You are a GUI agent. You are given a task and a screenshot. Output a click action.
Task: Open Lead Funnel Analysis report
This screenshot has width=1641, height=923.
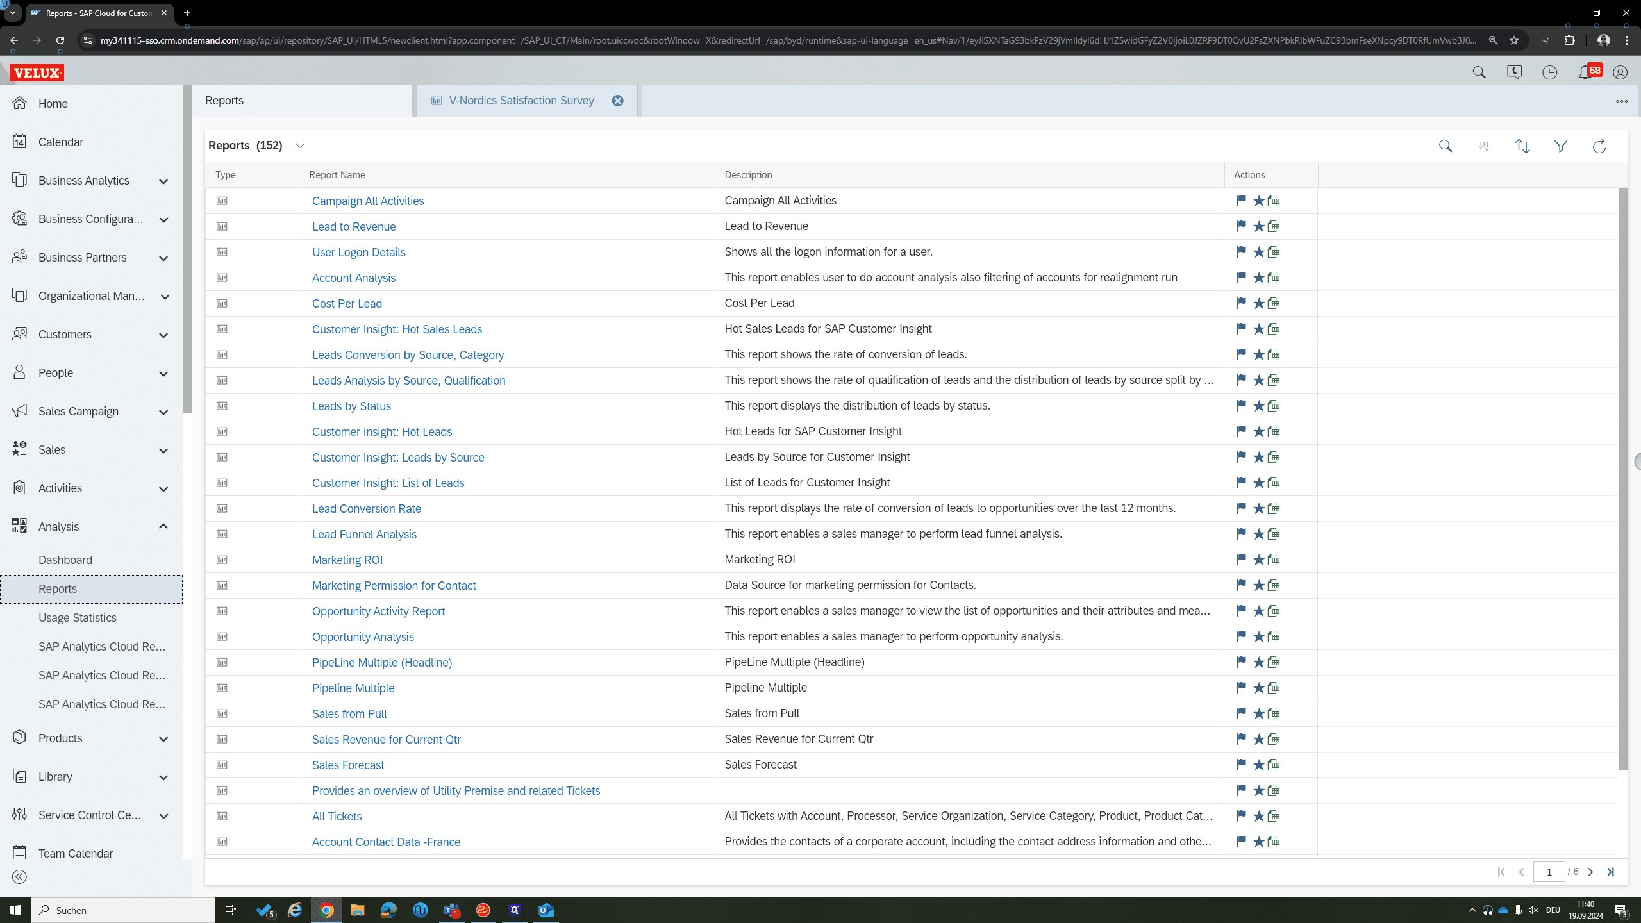click(364, 535)
